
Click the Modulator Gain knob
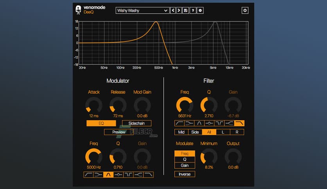(142, 157)
